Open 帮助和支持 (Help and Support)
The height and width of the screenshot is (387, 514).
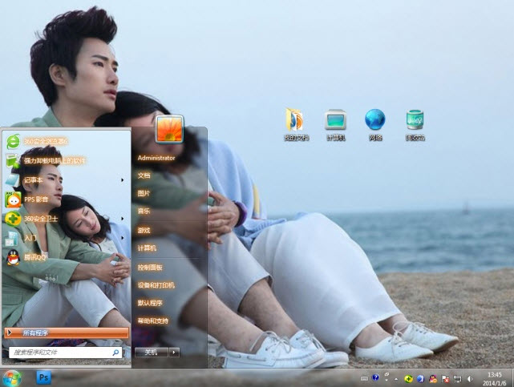pos(153,320)
